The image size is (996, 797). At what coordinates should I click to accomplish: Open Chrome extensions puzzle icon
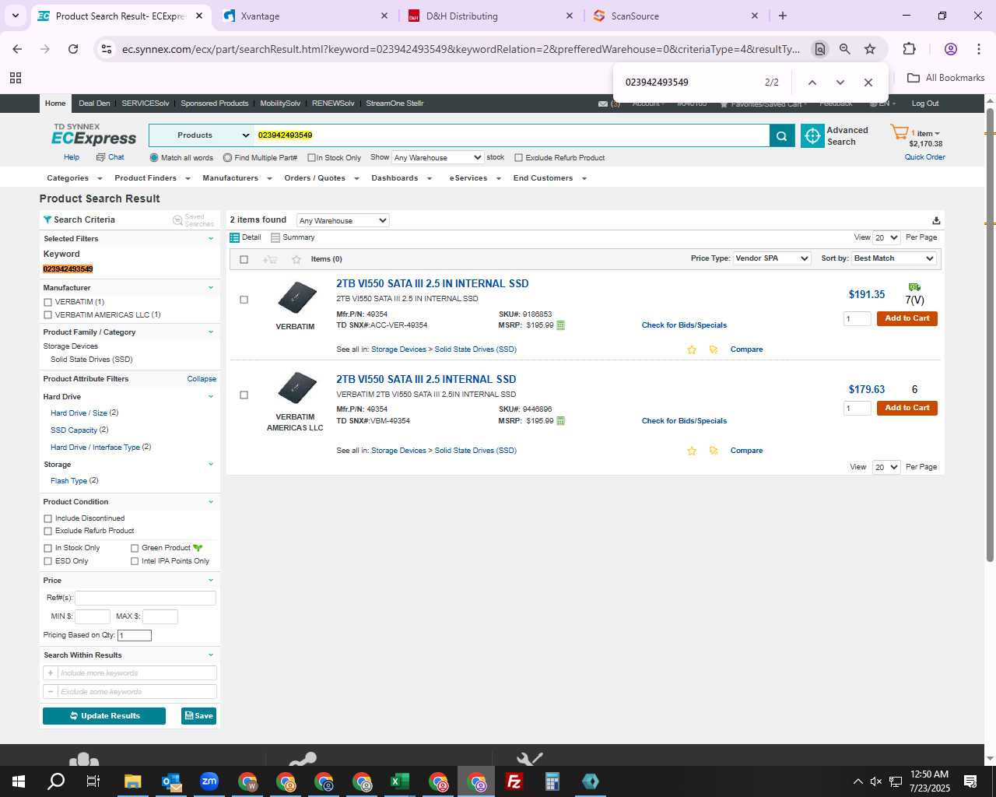[909, 49]
